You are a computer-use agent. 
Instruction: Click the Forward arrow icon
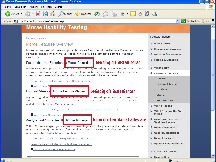click(28, 14)
